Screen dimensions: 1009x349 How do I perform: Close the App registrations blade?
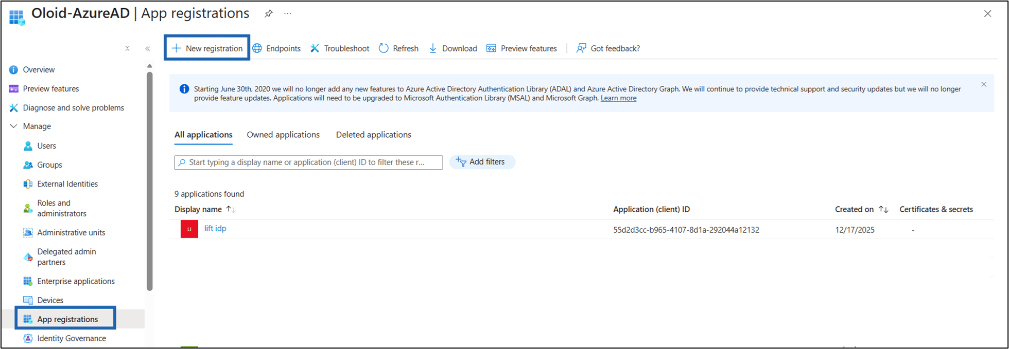click(987, 14)
